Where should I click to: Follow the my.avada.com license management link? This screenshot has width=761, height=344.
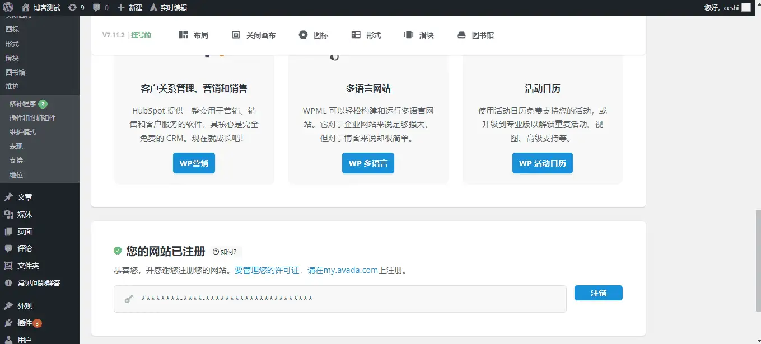tap(306, 270)
